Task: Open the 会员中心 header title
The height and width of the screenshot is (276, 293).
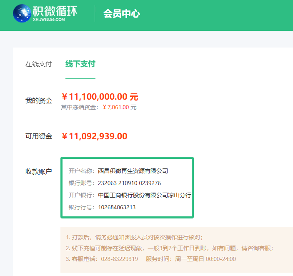Action: click(122, 14)
